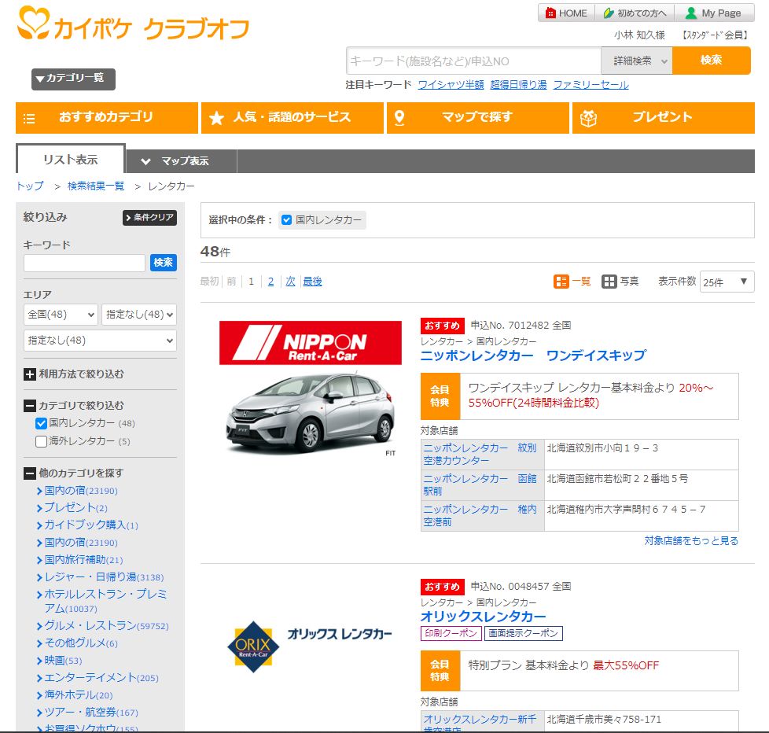Open グルメ・レストラン(59752) category link
This screenshot has height=733, width=769.
coord(106,625)
